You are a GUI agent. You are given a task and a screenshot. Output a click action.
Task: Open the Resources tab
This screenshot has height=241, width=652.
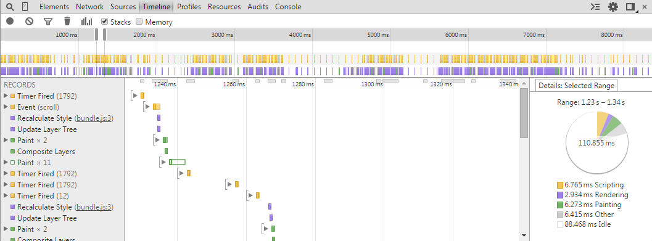pos(224,7)
